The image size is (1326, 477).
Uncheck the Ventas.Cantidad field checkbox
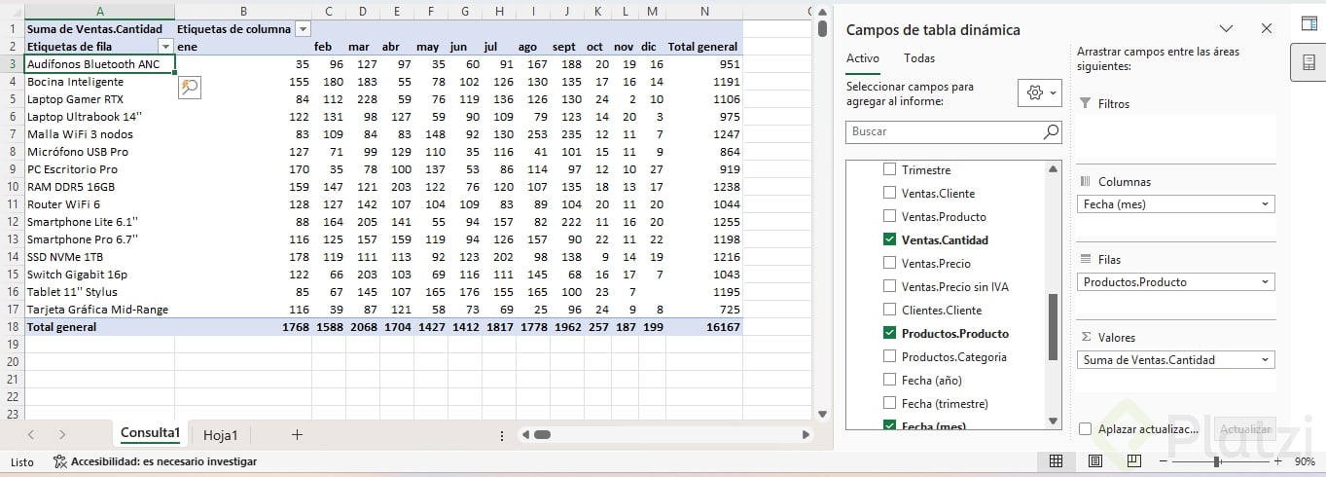(x=889, y=239)
